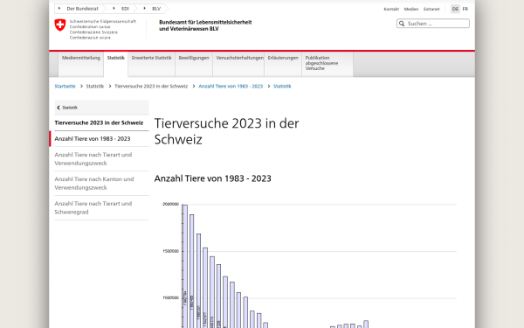
Task: Click the Bundesamt für Lebensmittelsicherheit title
Action: click(x=205, y=25)
